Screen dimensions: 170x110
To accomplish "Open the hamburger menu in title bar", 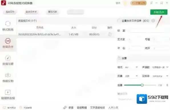I will click(151, 3).
